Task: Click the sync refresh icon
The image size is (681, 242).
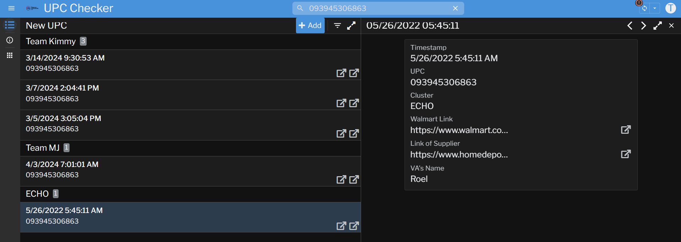Action: (644, 8)
